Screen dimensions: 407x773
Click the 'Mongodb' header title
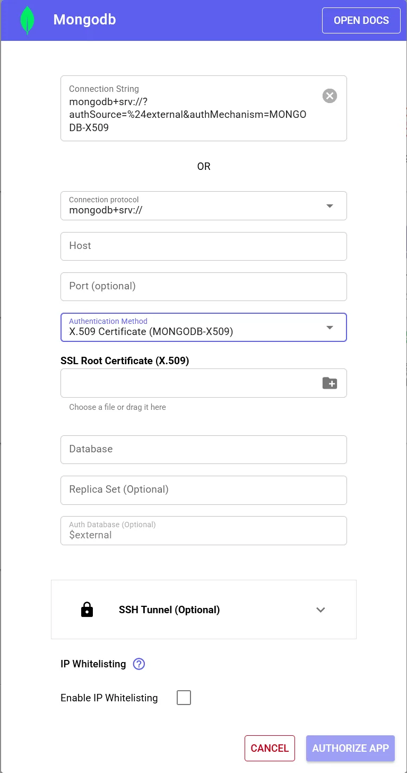click(84, 20)
